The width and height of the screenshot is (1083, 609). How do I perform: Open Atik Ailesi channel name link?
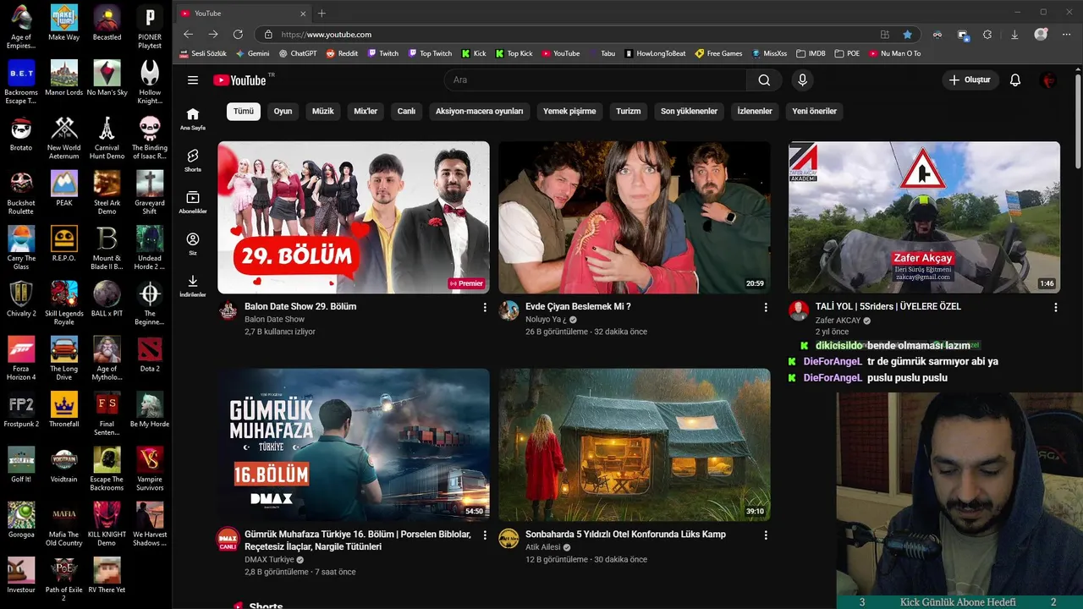[x=542, y=547]
